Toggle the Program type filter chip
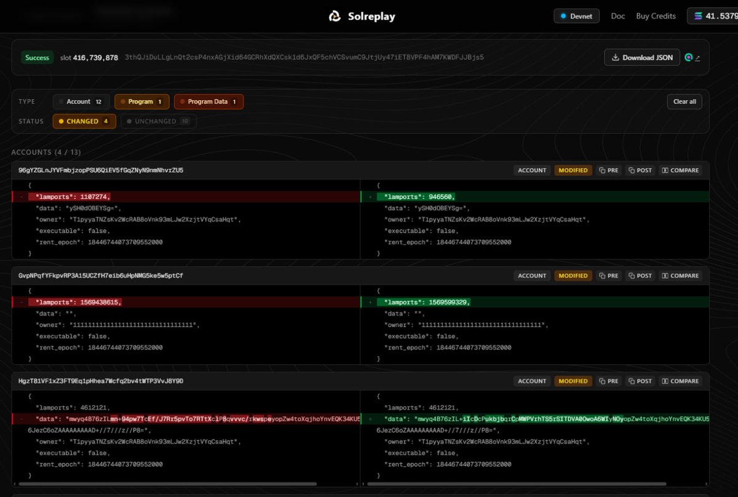738x497 pixels. (142, 101)
